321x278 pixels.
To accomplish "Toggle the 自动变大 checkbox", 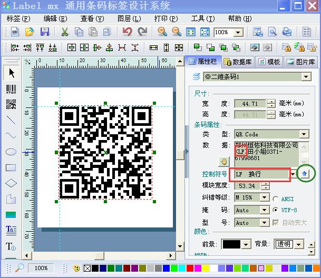I will tap(276, 223).
